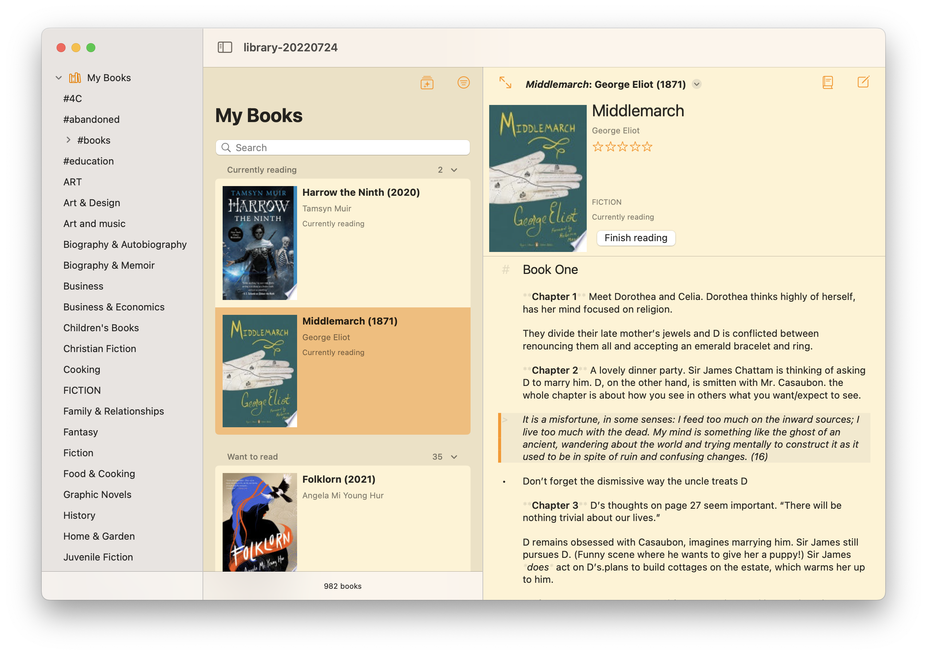Click the edit note pencil icon
927x655 pixels.
click(x=863, y=82)
